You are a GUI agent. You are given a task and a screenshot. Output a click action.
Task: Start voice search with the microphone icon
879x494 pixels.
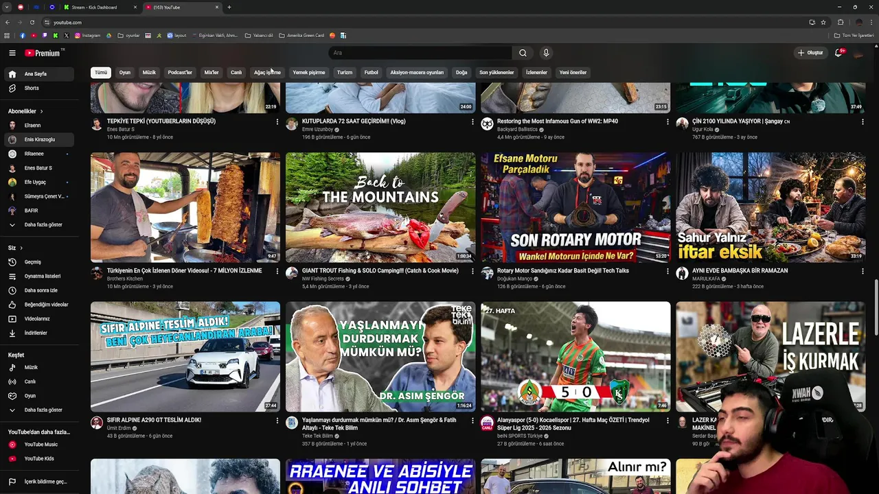point(546,53)
